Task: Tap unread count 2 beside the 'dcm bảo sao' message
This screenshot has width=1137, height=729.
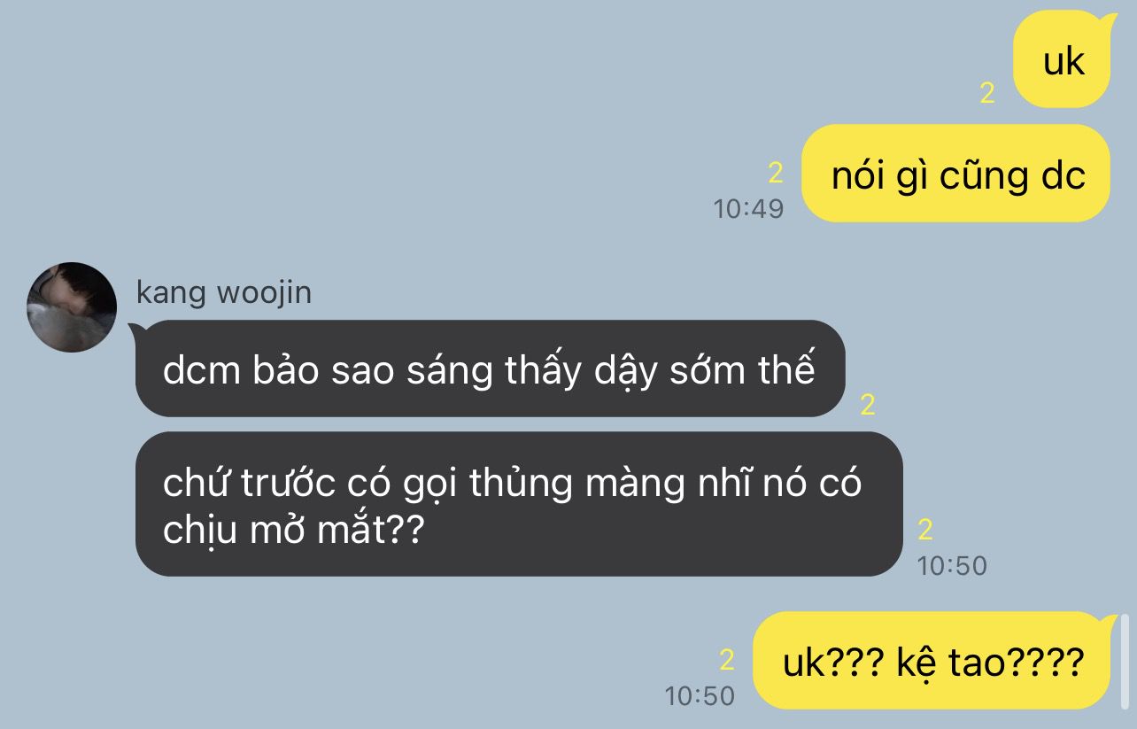Action: [868, 405]
